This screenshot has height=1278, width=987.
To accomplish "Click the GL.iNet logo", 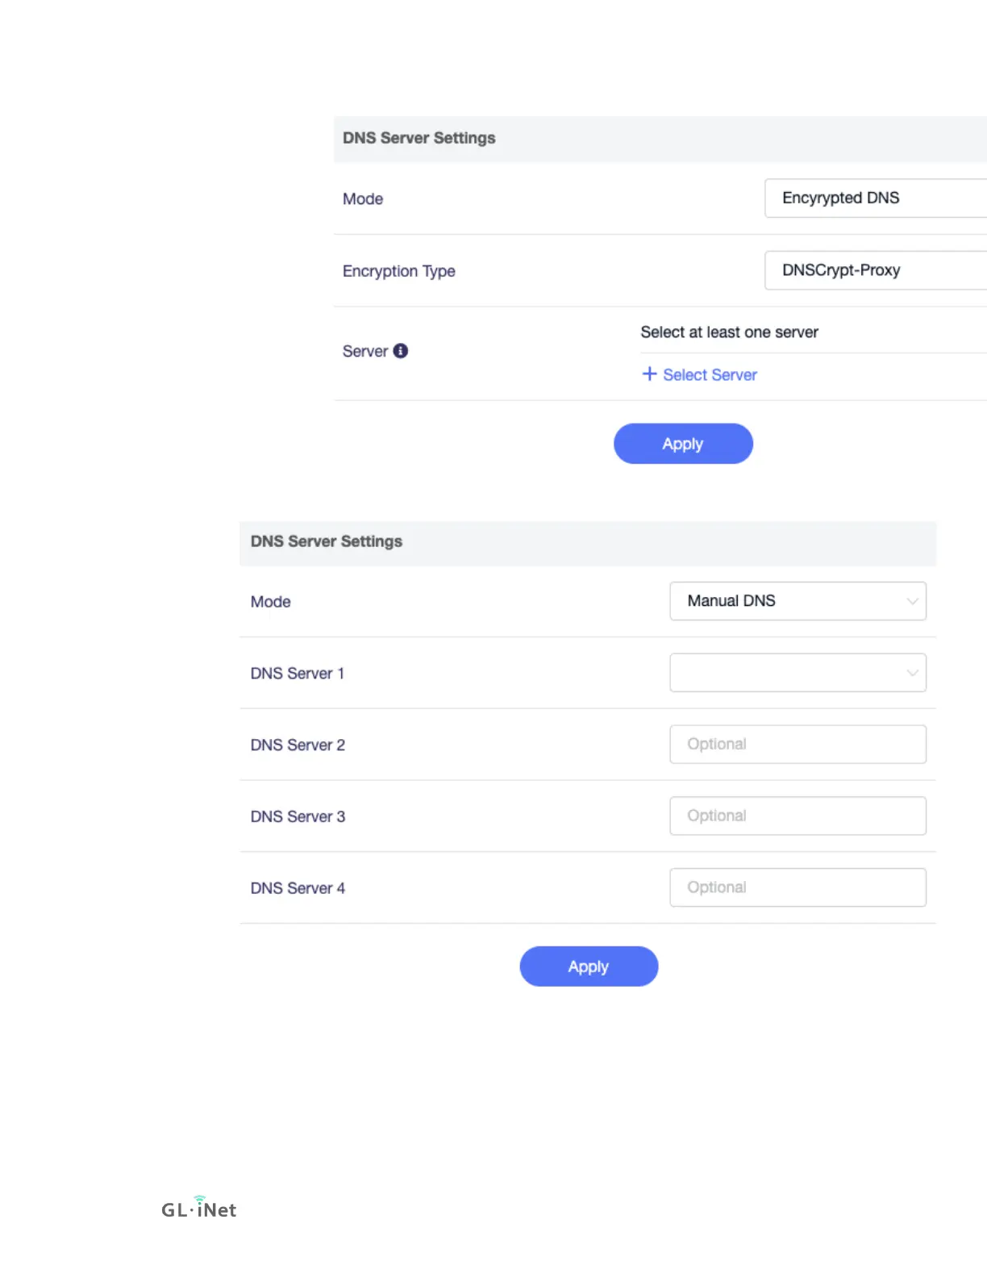I will point(199,1208).
